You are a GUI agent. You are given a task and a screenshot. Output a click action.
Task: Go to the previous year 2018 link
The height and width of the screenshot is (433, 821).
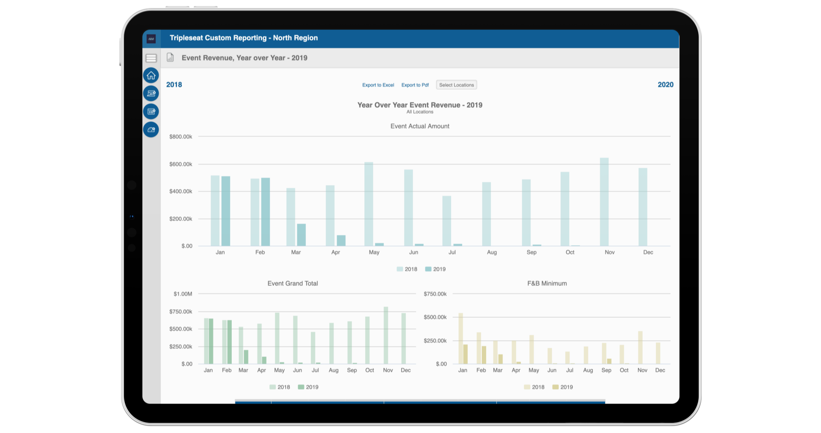[174, 85]
